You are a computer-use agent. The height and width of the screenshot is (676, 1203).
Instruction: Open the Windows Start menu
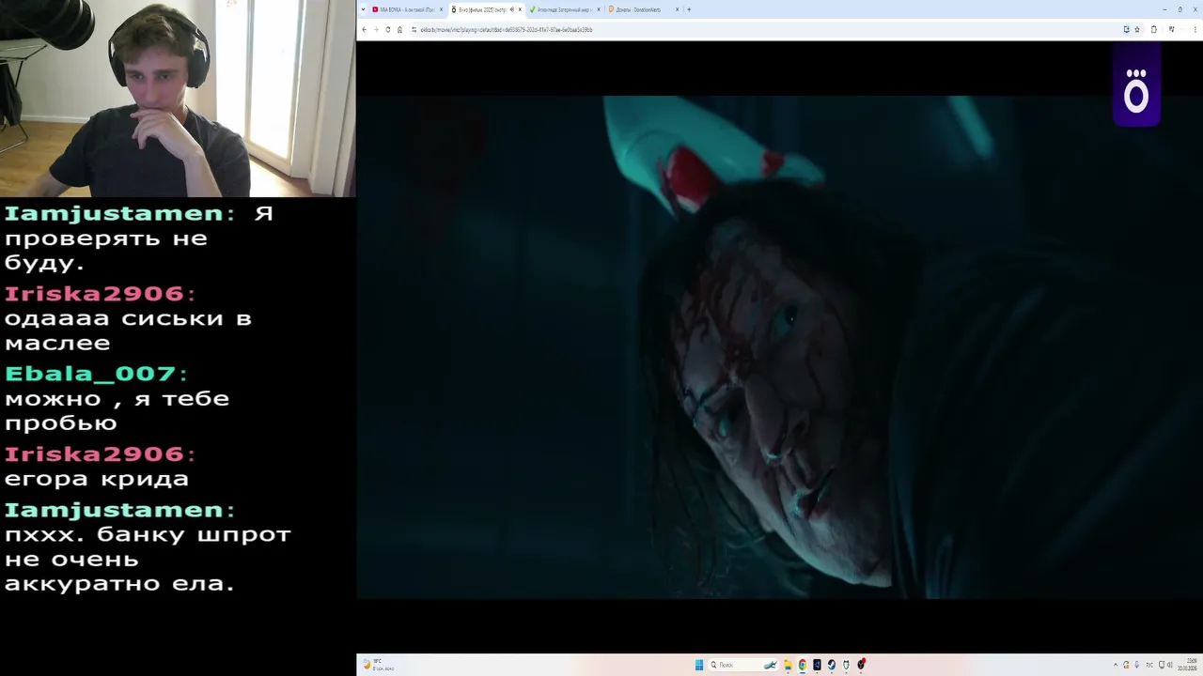pos(699,665)
